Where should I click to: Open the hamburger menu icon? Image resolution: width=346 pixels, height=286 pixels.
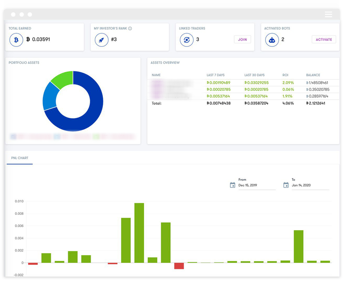tap(329, 14)
